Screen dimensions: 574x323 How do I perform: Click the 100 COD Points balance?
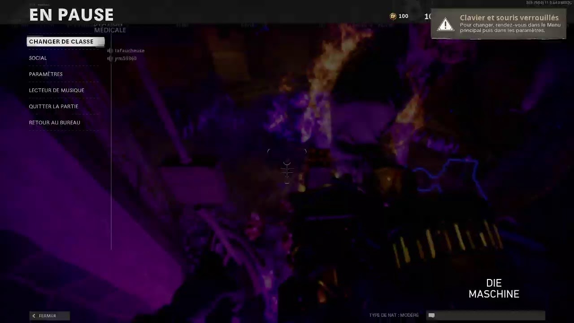pyautogui.click(x=404, y=16)
